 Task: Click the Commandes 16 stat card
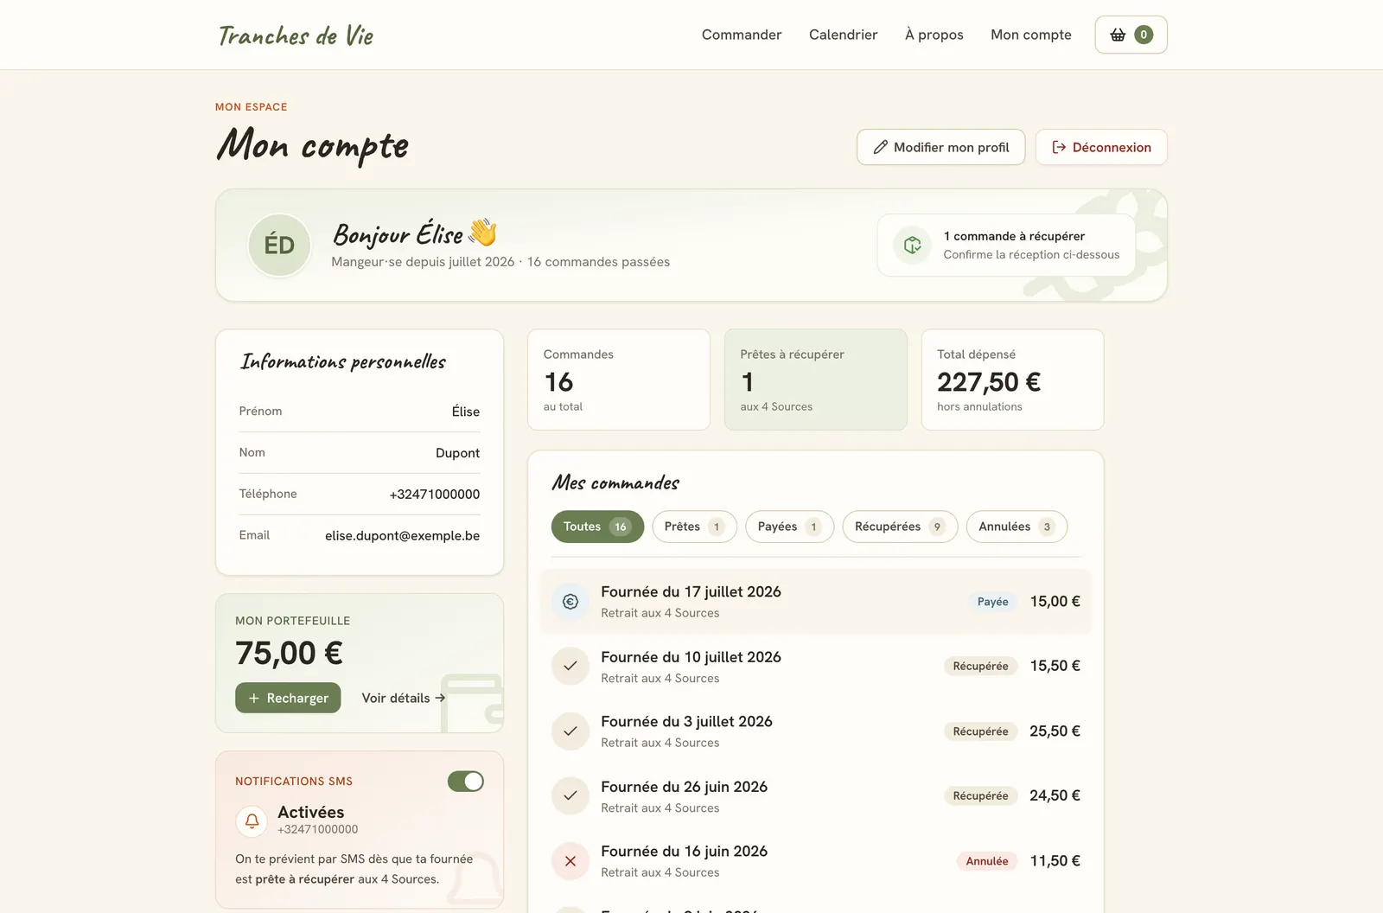619,380
